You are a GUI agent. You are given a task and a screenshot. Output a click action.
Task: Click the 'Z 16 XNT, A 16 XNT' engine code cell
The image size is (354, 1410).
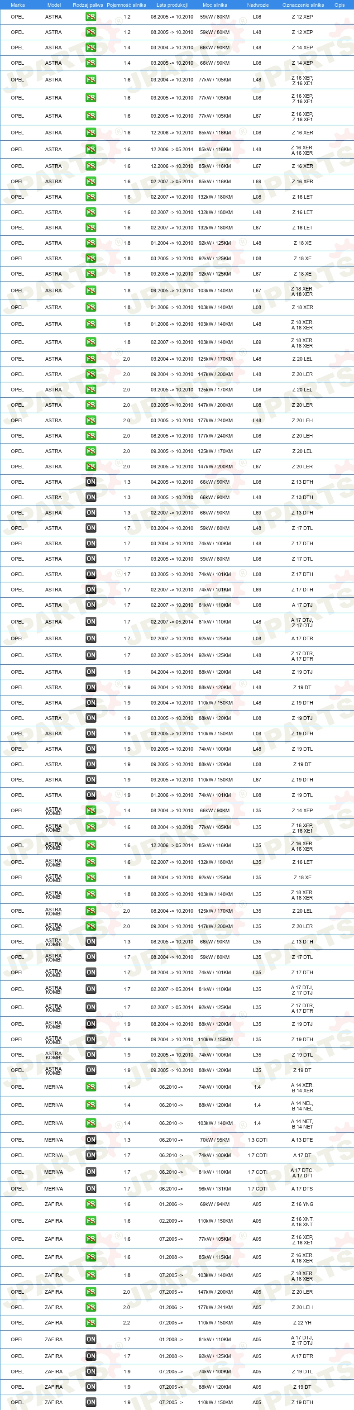(302, 1221)
